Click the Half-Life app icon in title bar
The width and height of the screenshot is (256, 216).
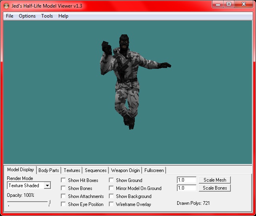6,6
